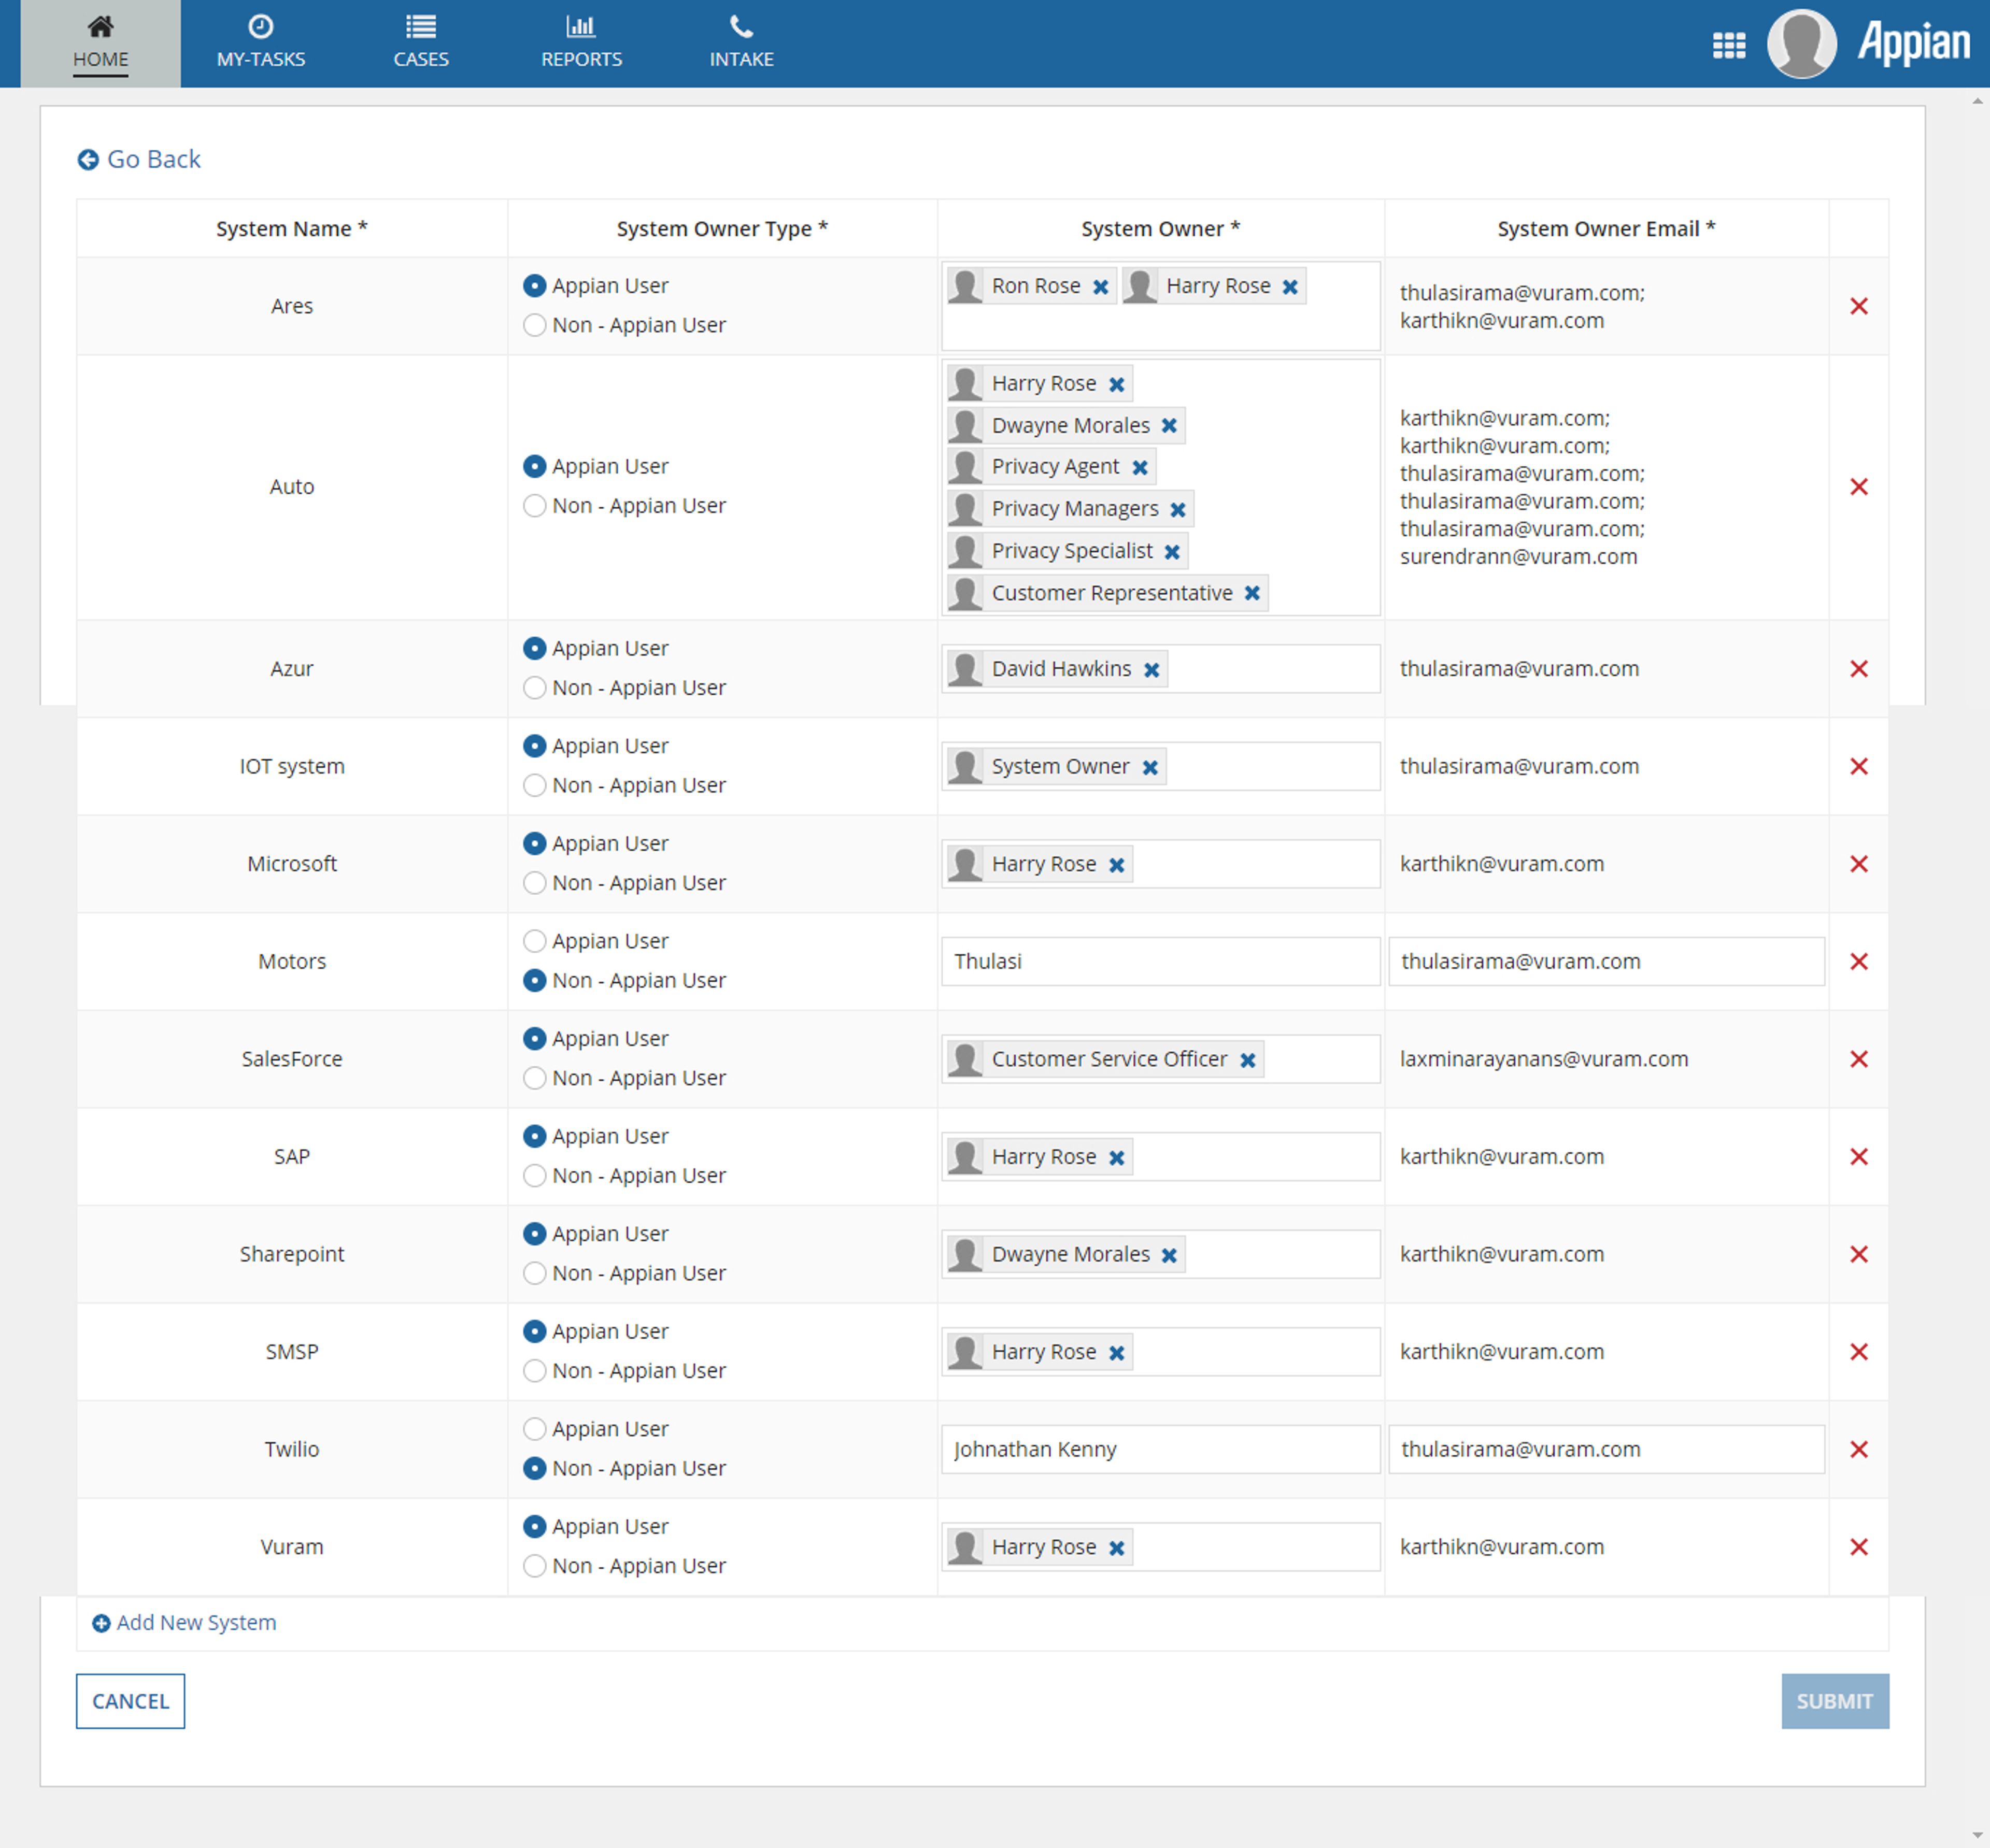Image resolution: width=1990 pixels, height=1848 pixels.
Task: Select Non - Appian User for IOT system
Action: [535, 786]
